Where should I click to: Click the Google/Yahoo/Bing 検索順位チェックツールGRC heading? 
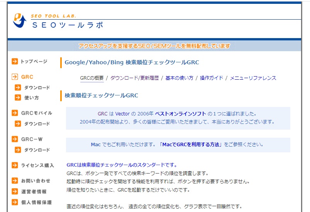pyautogui.click(x=132, y=62)
